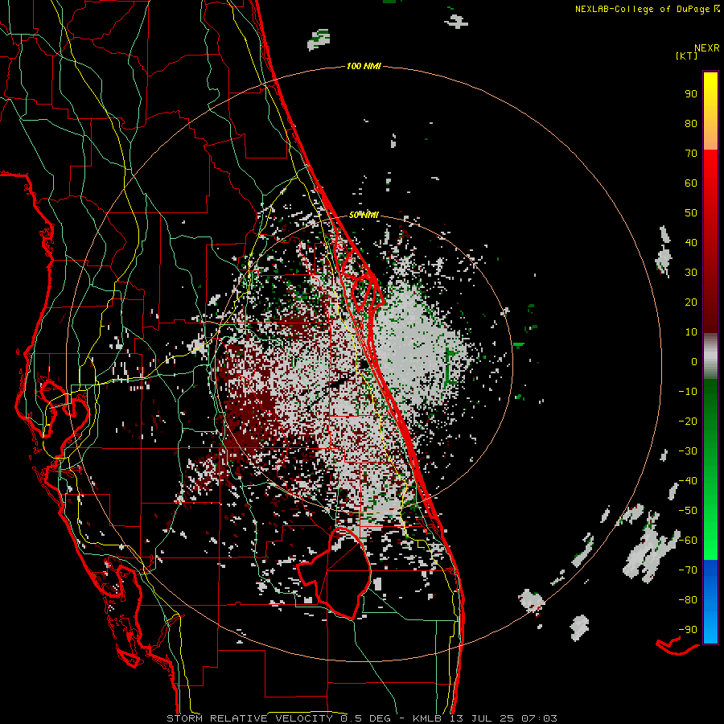
Task: Click the 70 value on the velocity scale
Action: (x=691, y=154)
